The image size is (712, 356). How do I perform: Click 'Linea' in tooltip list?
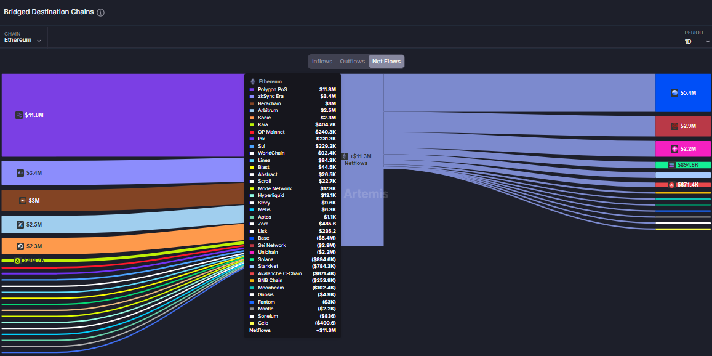(x=264, y=160)
